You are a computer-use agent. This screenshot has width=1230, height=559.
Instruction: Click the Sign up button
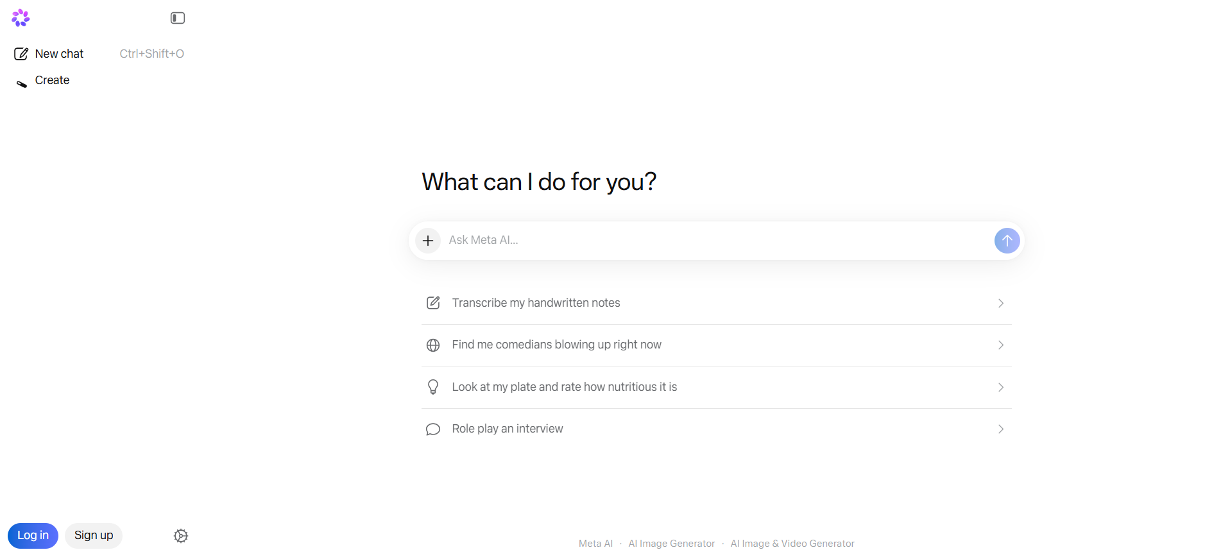(94, 535)
